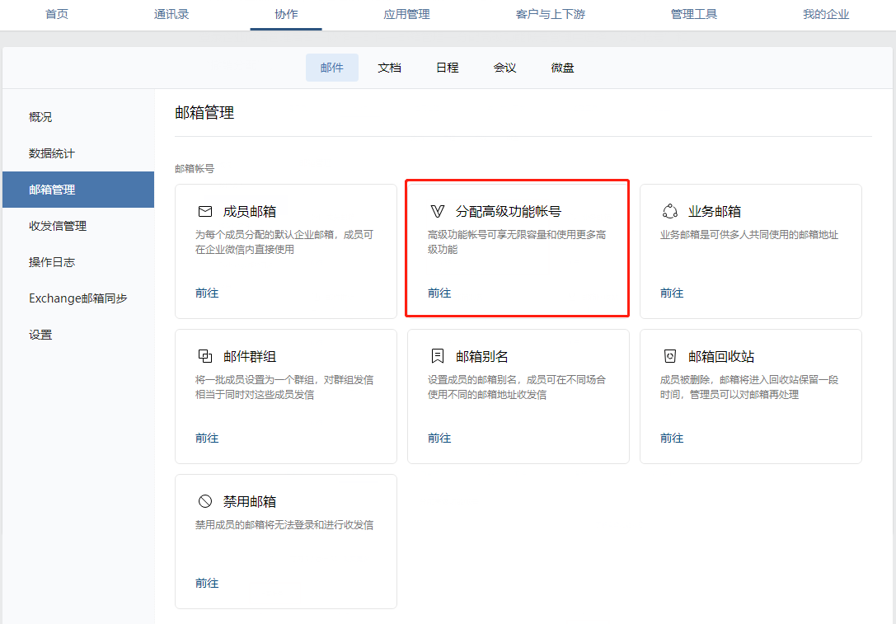Click the 邮件群组 overlapping squares icon
The image size is (896, 624).
click(205, 356)
